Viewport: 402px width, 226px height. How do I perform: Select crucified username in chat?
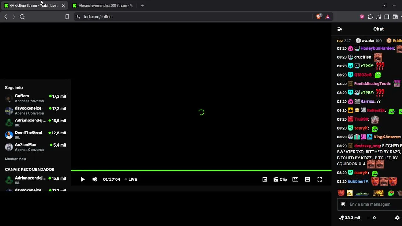[x=363, y=57]
